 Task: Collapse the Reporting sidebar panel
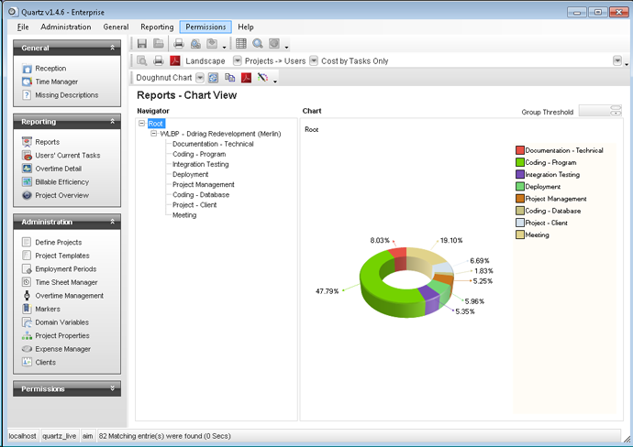point(113,122)
